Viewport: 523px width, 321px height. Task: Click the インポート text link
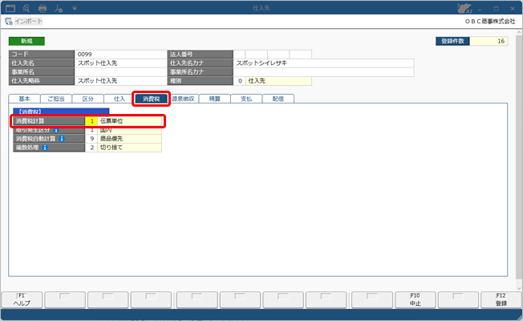[28, 22]
